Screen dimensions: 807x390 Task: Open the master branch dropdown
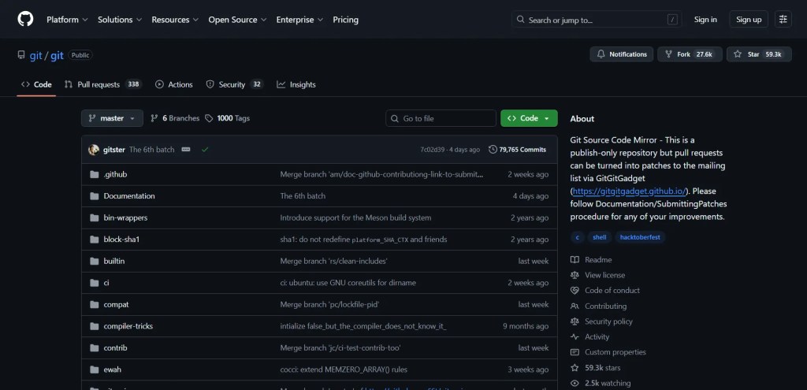(112, 118)
